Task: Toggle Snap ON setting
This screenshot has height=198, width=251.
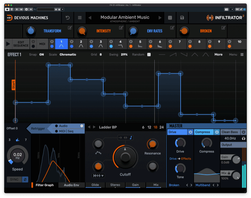Action: [42, 55]
